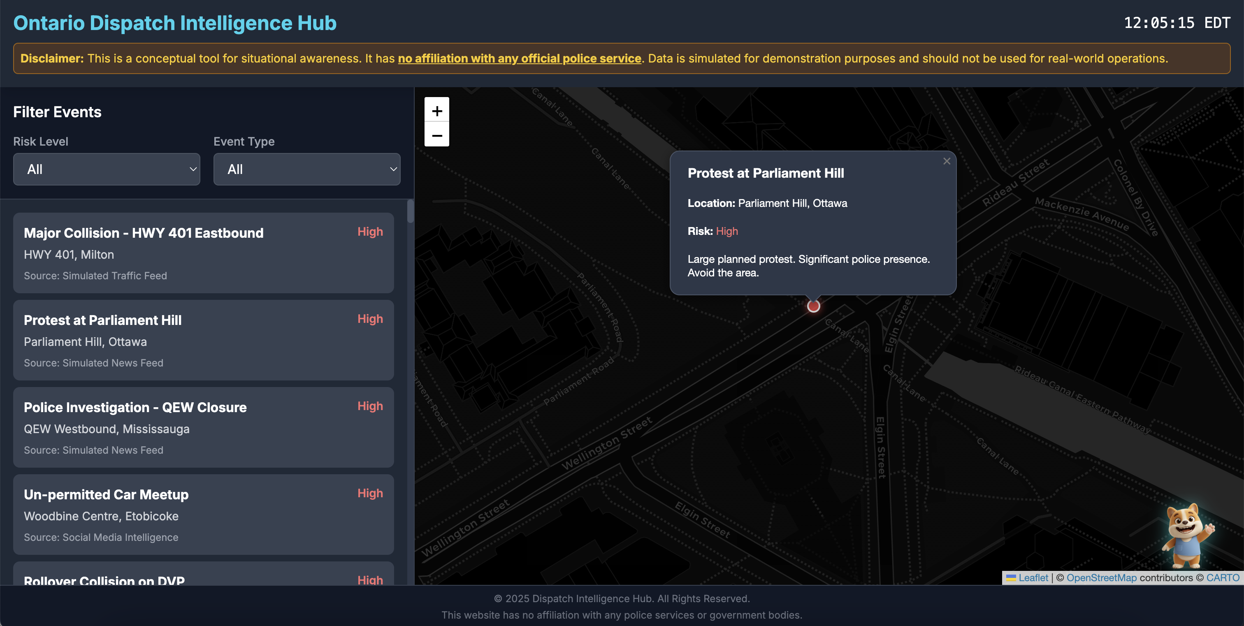Click the High risk label on Car Meetup

click(370, 493)
